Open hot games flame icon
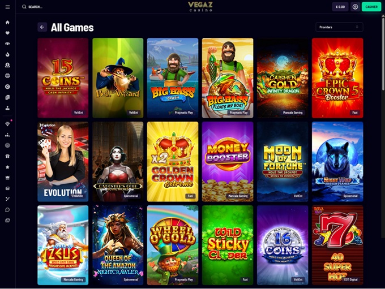This screenshot has width=385, height=289. tap(7, 54)
